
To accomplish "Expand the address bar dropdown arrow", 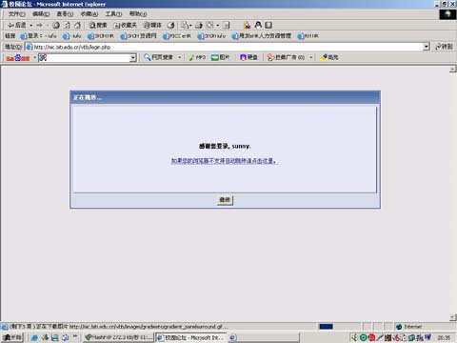I will point(427,47).
